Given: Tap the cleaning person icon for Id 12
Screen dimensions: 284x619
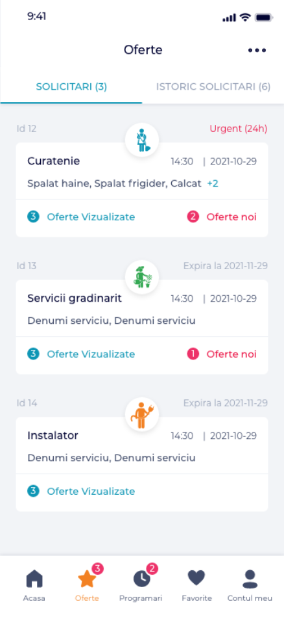Looking at the screenshot, I should (x=142, y=140).
